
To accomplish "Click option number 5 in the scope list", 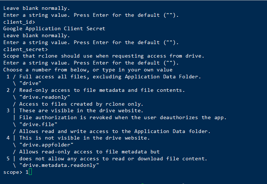I will [x=8, y=158].
